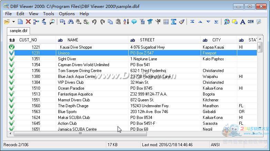Click the Christiansted city in row 1356
This screenshot has width=270, height=151.
click(219, 70)
